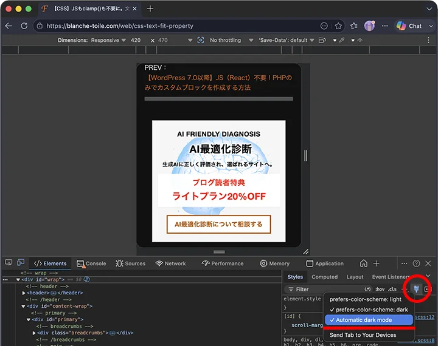Screen dimensions: 438x346
Task: Toggle the .cls element classes panel
Action: 392,290
